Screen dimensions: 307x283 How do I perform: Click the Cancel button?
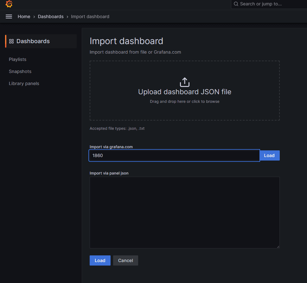[125, 260]
